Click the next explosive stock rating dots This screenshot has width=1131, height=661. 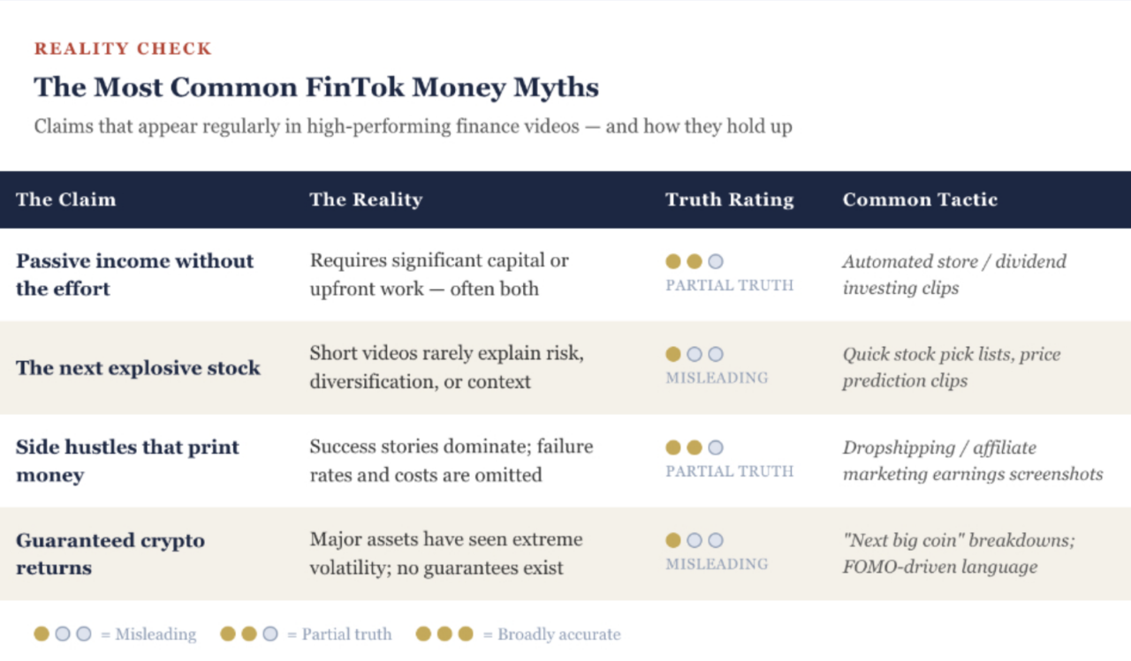[x=695, y=354]
